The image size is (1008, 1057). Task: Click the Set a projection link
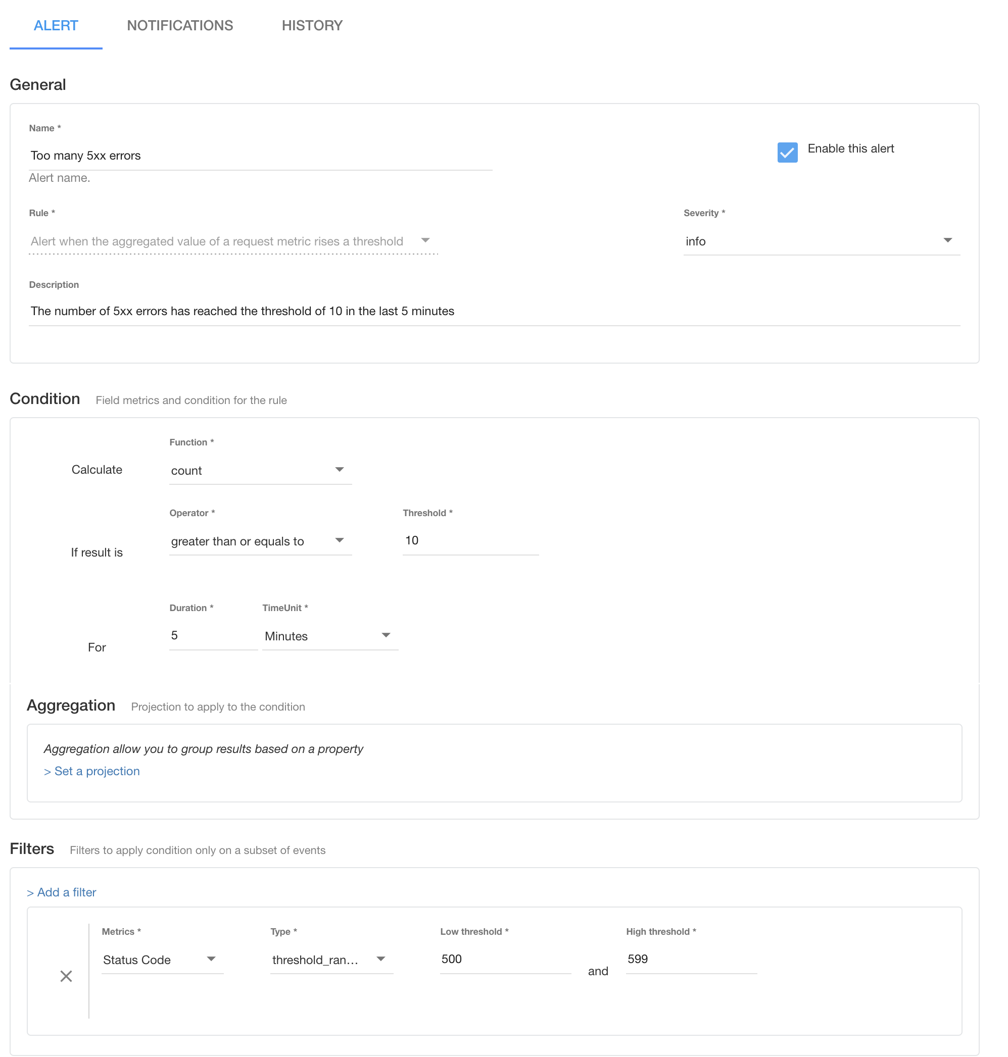[x=92, y=771]
